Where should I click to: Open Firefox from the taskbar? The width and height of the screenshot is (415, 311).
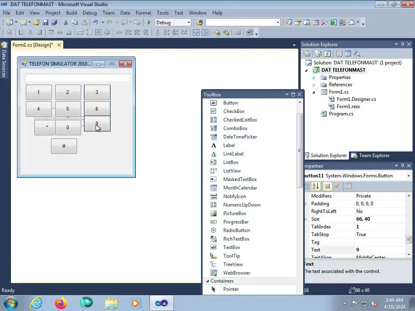coord(61,303)
